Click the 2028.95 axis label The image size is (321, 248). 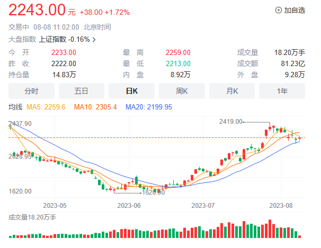pyautogui.click(x=20, y=157)
